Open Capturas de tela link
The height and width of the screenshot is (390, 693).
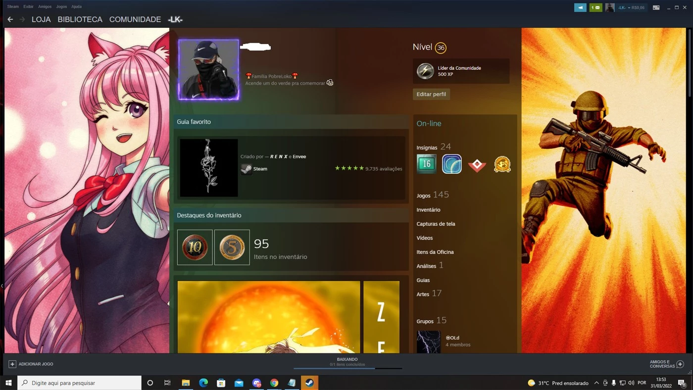(x=436, y=224)
